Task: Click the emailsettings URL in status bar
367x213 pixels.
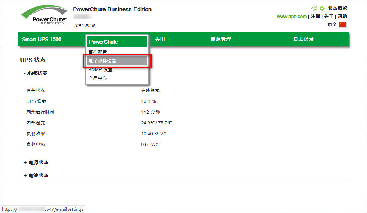Action: (43, 209)
